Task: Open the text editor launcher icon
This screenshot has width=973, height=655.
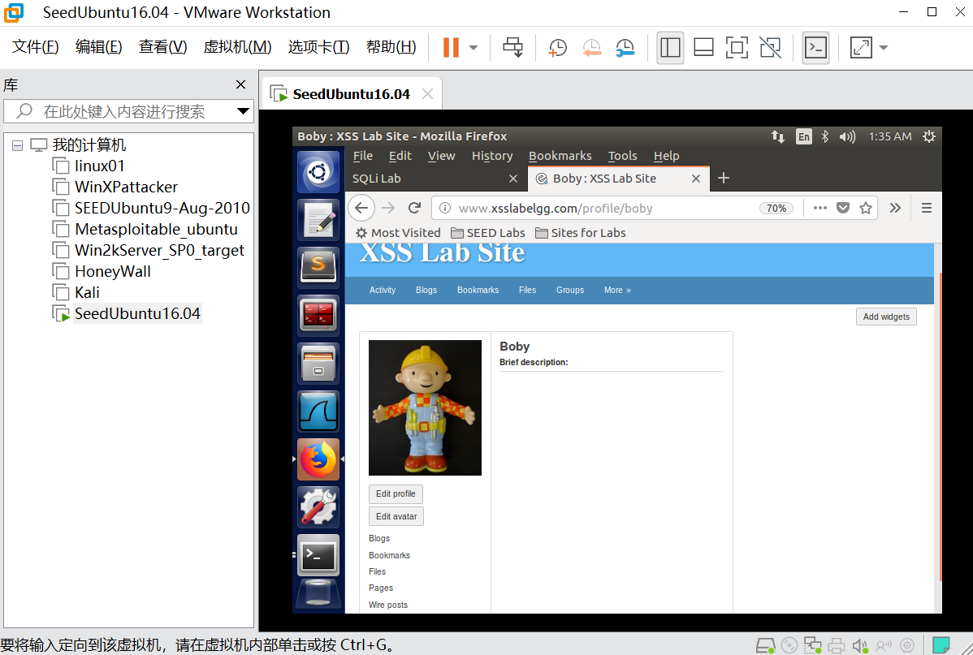Action: (x=318, y=220)
